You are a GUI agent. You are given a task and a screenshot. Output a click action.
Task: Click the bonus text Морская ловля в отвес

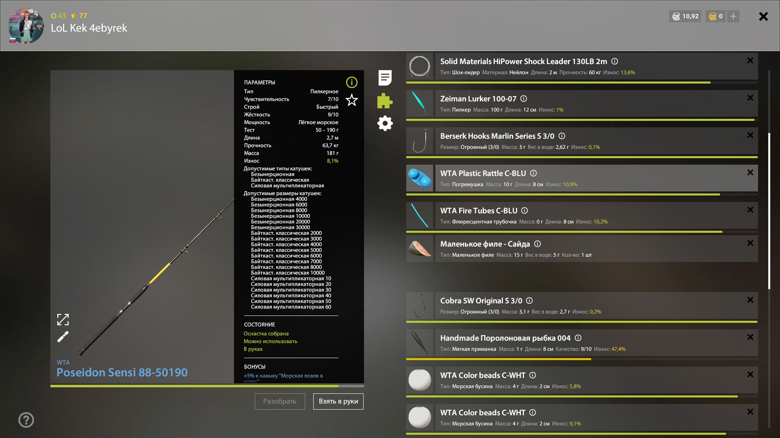click(x=283, y=378)
